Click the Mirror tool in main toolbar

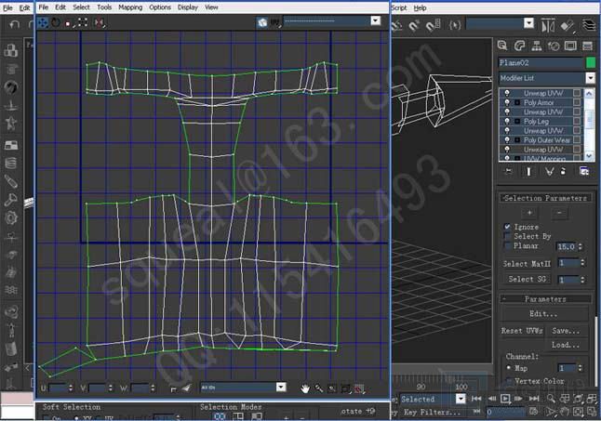click(x=548, y=25)
